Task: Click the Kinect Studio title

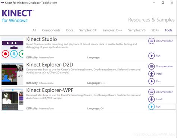Action: coord(41,39)
